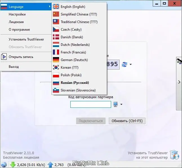This screenshot has height=168, width=182.
Task: Select English (English) language
Action: point(79,7)
